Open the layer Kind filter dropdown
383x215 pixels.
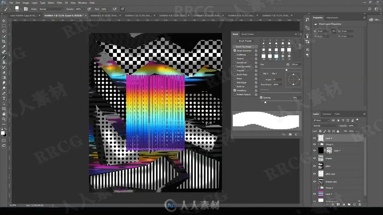tap(321, 120)
